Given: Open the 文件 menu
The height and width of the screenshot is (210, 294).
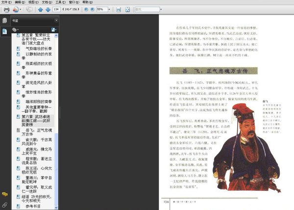Looking at the screenshot, I should click(6, 2).
